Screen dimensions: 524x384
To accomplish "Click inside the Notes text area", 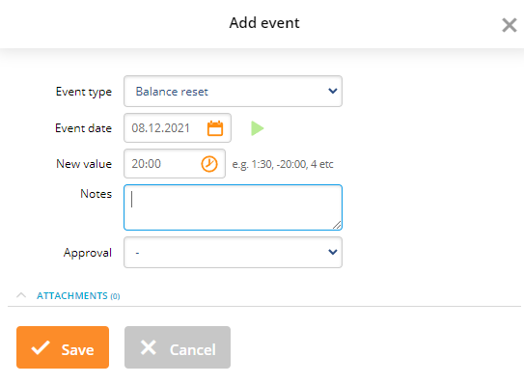I will coord(233,207).
